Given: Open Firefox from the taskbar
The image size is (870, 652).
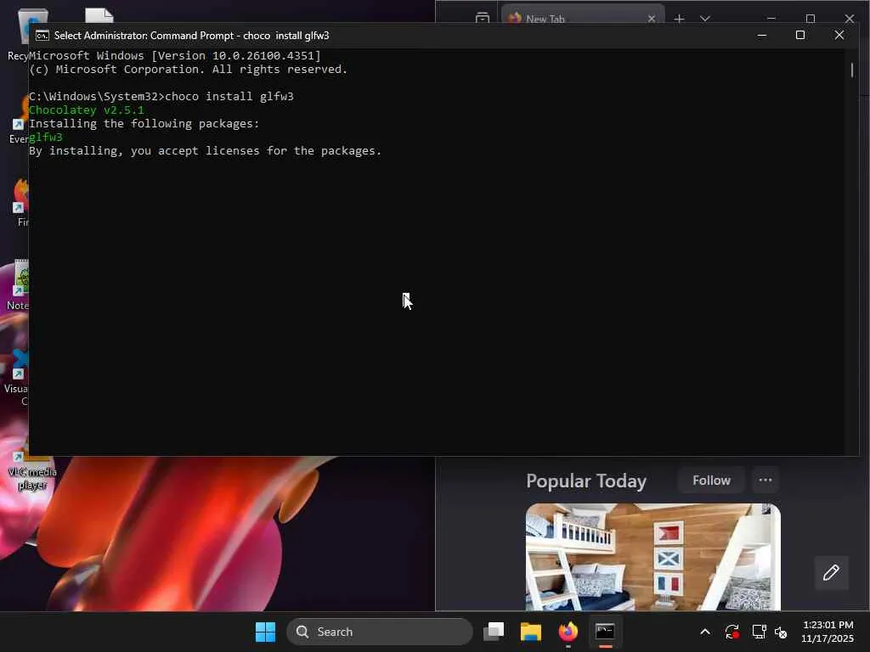Looking at the screenshot, I should tap(568, 632).
